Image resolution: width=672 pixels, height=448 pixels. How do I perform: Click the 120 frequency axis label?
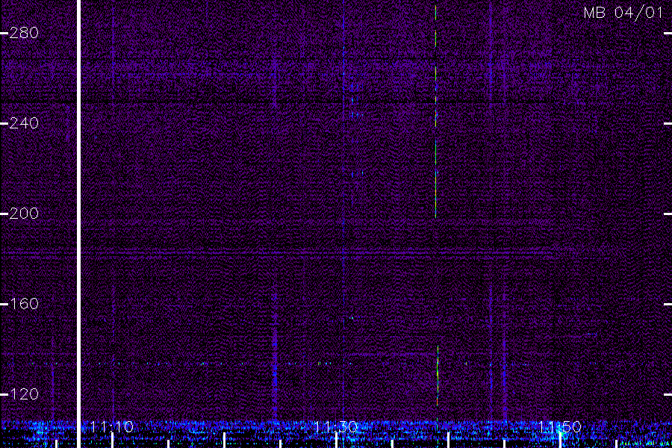point(24,394)
